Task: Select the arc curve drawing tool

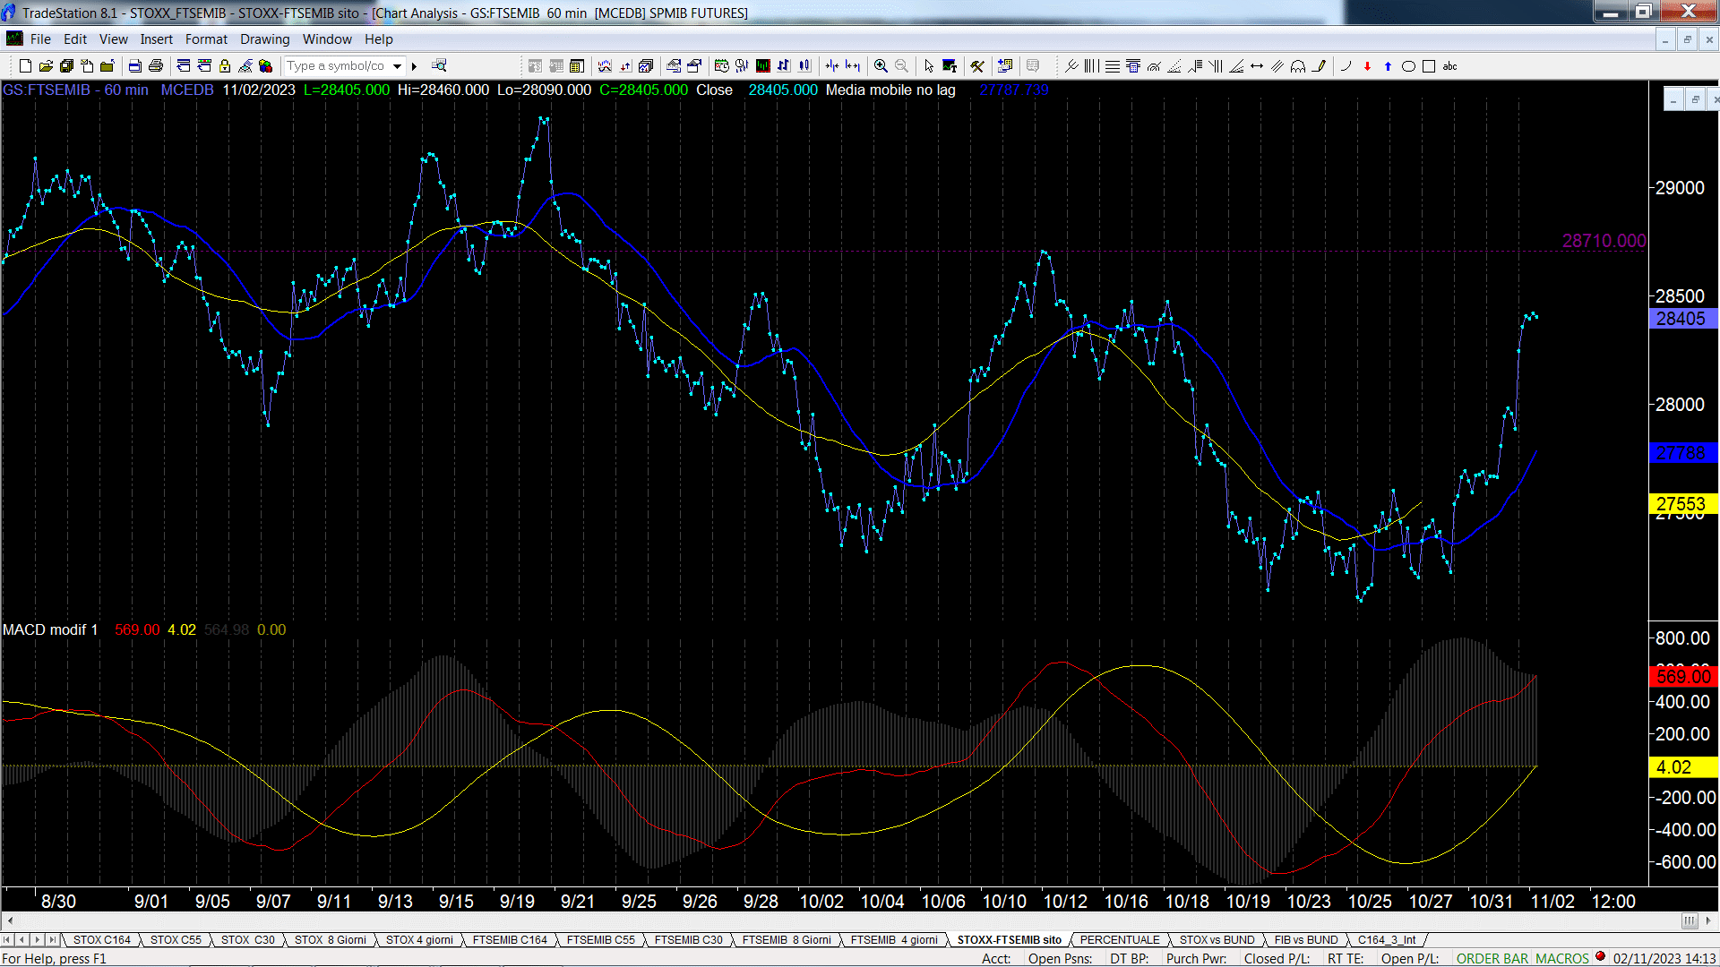Action: point(1346,66)
